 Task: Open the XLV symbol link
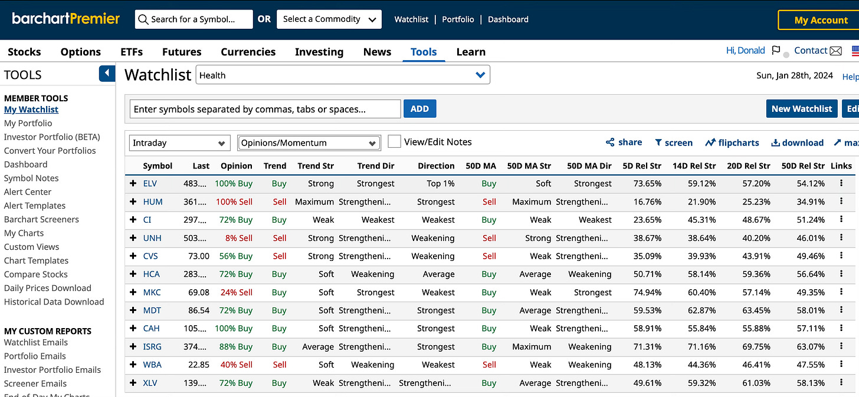[151, 383]
